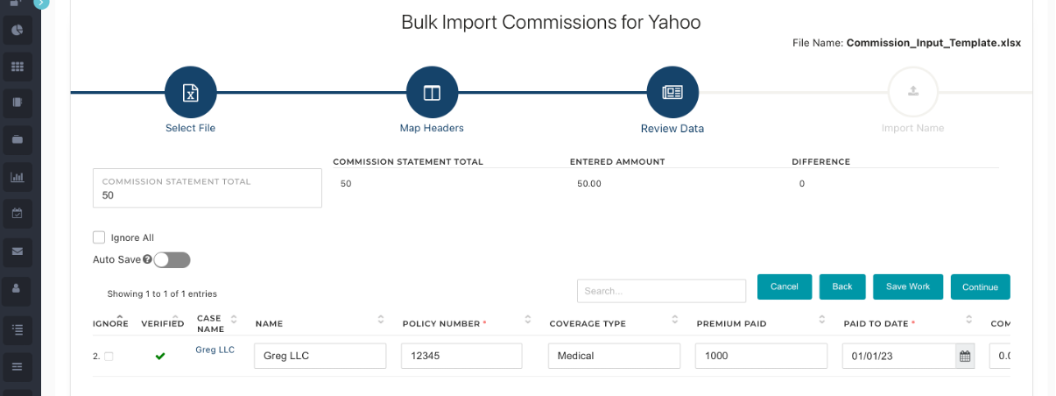Open the calendar sidebar icon
Screen dimensions: 1056x396
pyautogui.click(x=17, y=213)
